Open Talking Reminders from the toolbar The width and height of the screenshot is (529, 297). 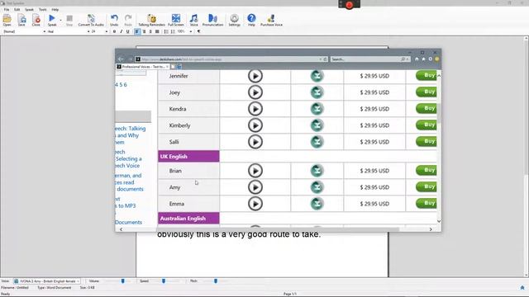coord(152,20)
